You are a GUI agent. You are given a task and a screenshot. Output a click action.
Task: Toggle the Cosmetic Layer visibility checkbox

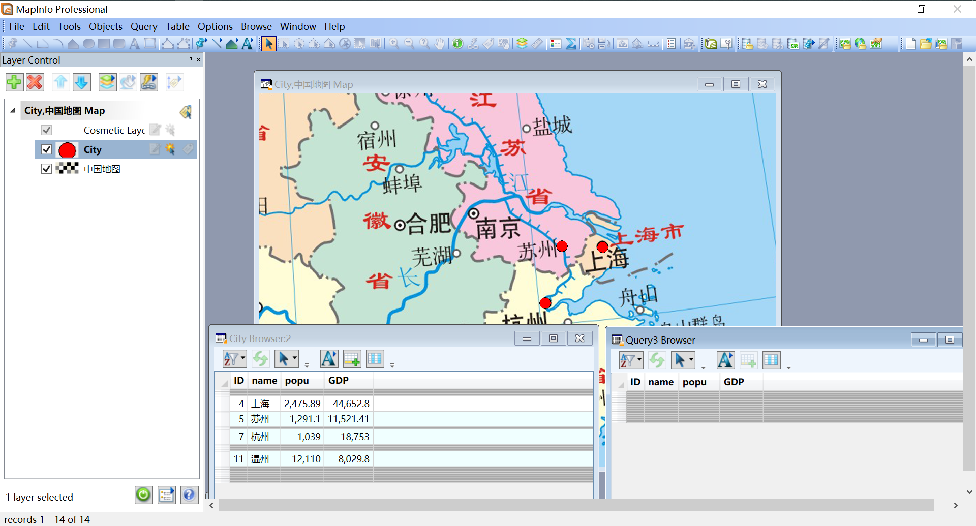[46, 130]
